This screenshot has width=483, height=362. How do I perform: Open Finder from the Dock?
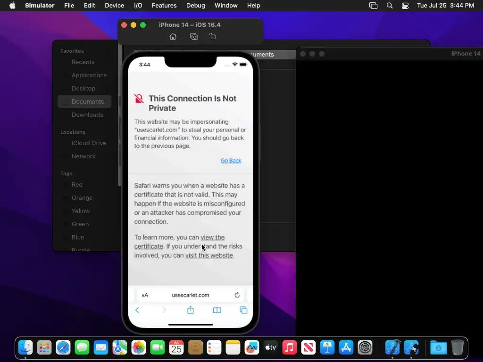[25, 347]
